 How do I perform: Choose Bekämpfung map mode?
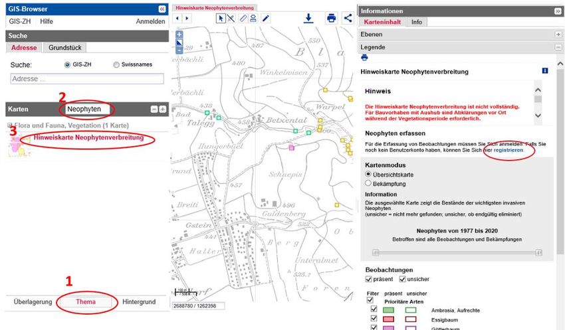tap(369, 183)
